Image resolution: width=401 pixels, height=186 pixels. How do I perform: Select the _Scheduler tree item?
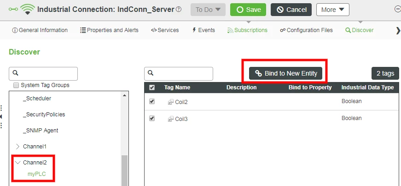click(37, 98)
